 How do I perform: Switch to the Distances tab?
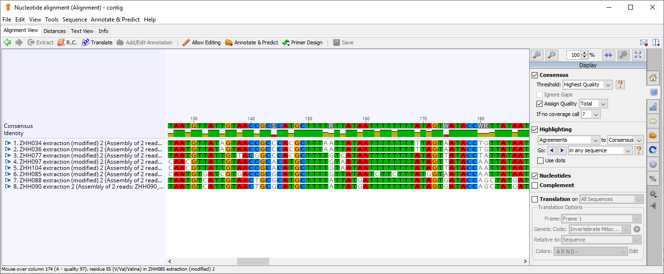[54, 31]
